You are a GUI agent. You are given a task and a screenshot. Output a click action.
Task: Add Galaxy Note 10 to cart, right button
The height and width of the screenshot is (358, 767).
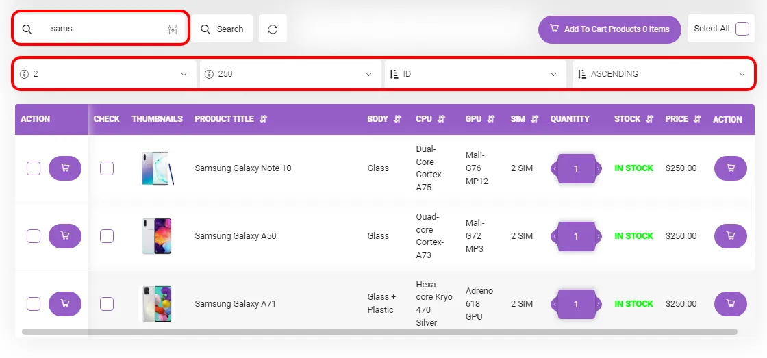730,168
